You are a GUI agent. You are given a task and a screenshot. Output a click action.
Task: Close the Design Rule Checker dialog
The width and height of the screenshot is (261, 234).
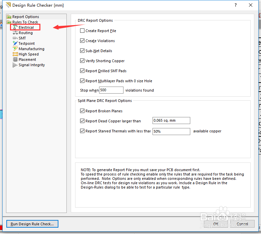(251, 5)
